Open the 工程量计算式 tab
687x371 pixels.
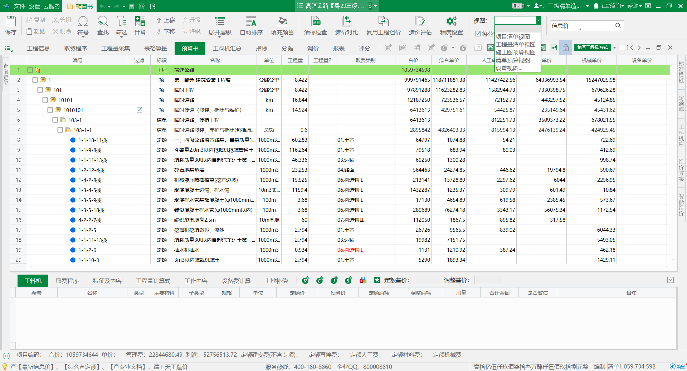tap(153, 281)
